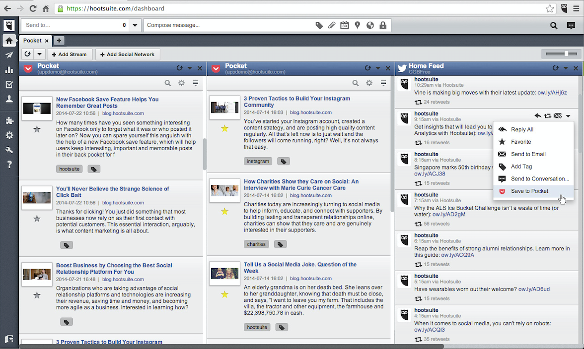Open targeting options globe icon

click(370, 25)
